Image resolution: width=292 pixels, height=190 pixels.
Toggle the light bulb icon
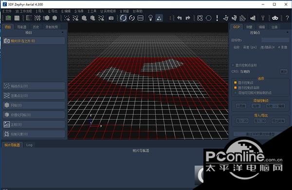[150, 18]
